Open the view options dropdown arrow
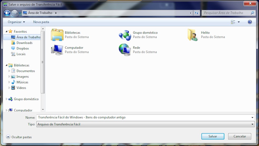Screen dimensions: 259x146 (239, 22)
